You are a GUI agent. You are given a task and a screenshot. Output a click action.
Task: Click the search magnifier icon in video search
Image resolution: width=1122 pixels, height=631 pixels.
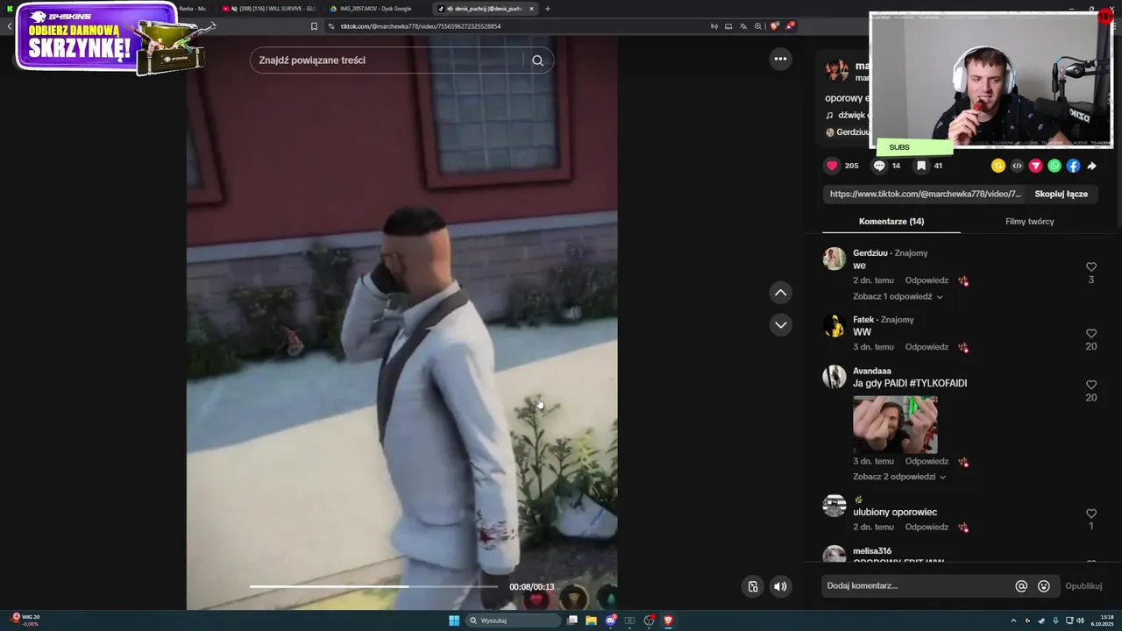click(538, 60)
